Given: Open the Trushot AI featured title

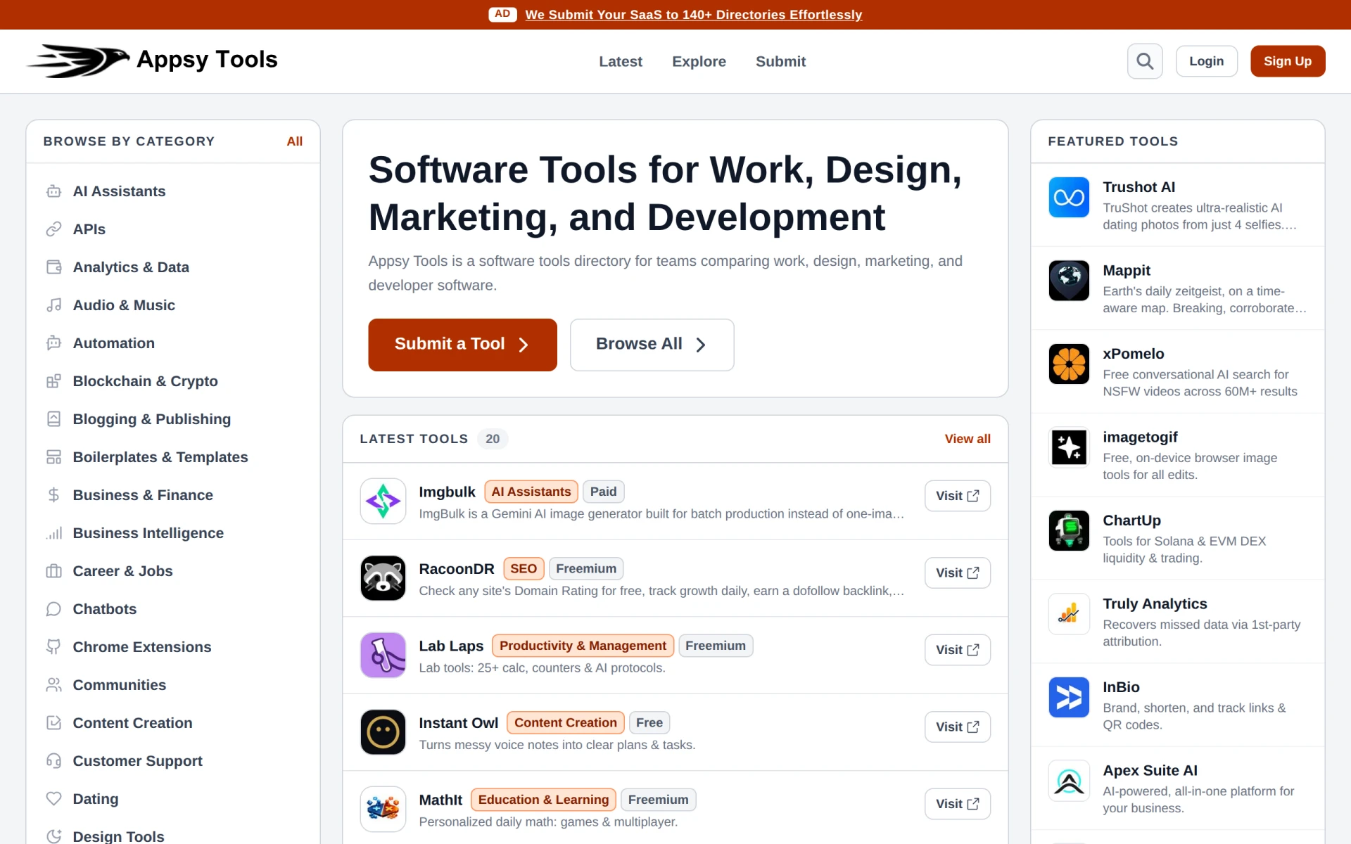Looking at the screenshot, I should (1138, 187).
